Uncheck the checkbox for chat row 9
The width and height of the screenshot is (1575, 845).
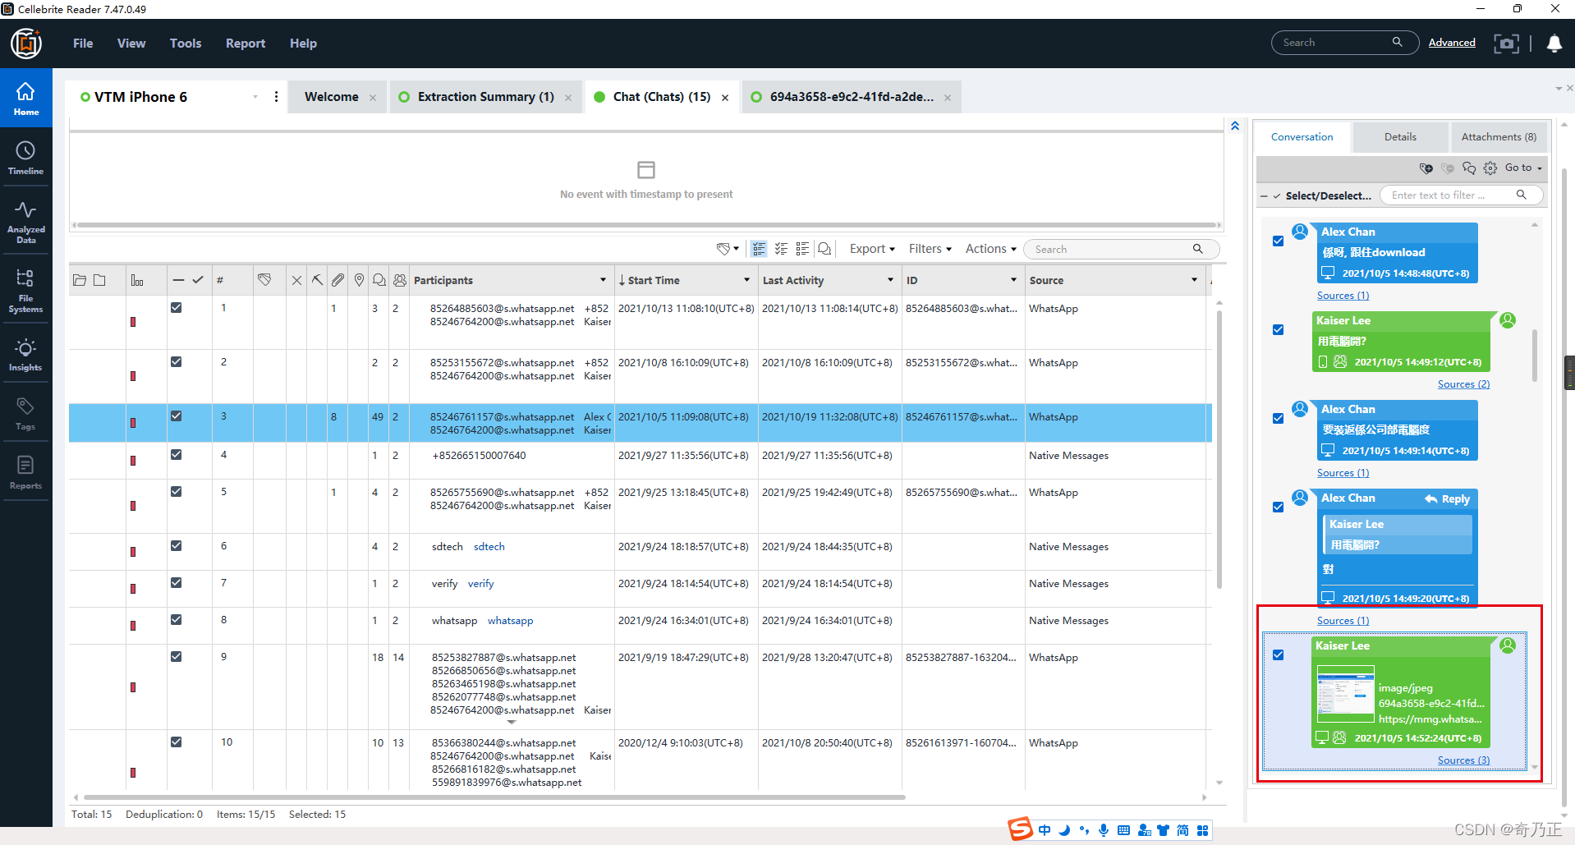click(x=176, y=657)
